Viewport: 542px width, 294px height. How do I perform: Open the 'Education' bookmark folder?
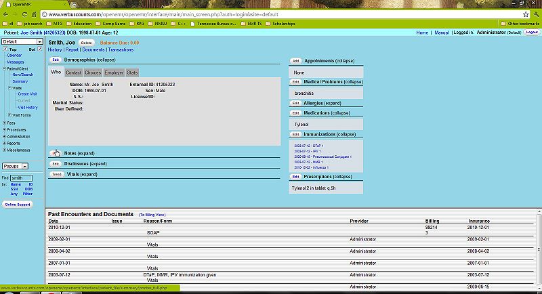pos(79,24)
